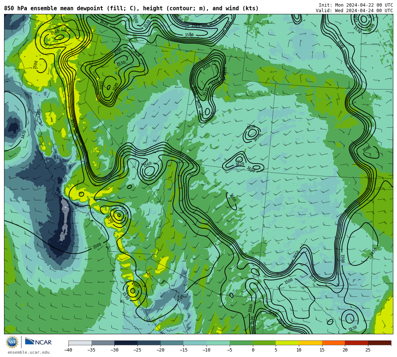Click the chart title about 850 hPa dewpoint

click(131, 8)
